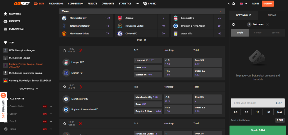Click the Login link
Image resolution: width=288 pixels, height=135 pixels.
[x=255, y=4]
